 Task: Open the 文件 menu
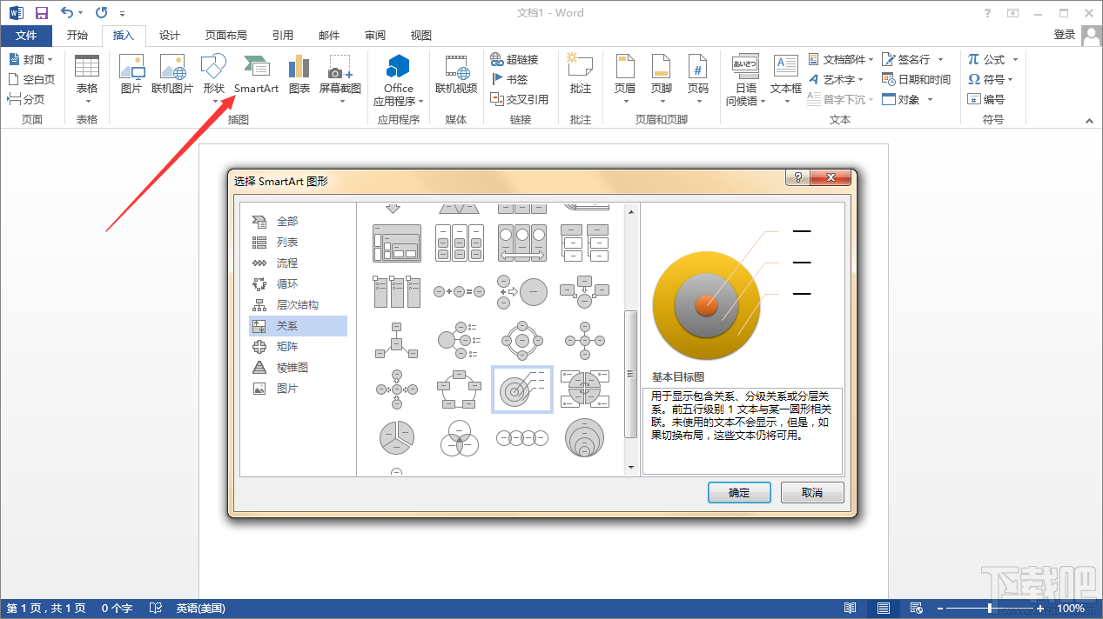click(26, 35)
